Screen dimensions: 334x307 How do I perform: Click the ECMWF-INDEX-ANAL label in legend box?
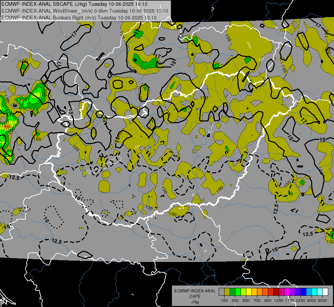click(x=195, y=291)
